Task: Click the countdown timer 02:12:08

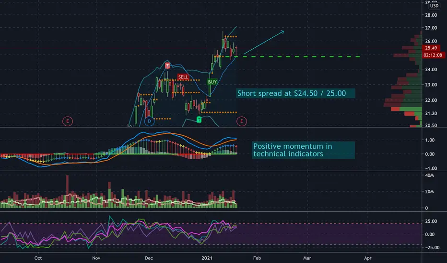Action: [433, 55]
